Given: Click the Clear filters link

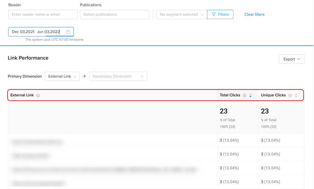Looking at the screenshot, I should 254,14.
